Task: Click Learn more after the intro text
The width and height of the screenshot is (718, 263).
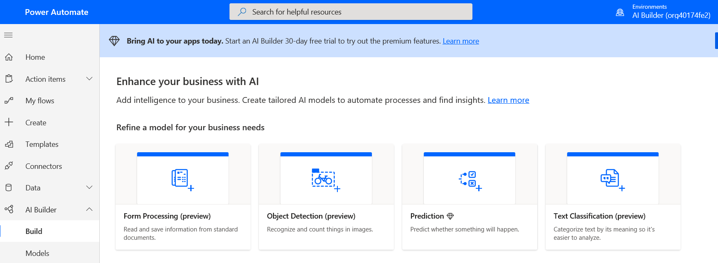Action: (x=508, y=100)
